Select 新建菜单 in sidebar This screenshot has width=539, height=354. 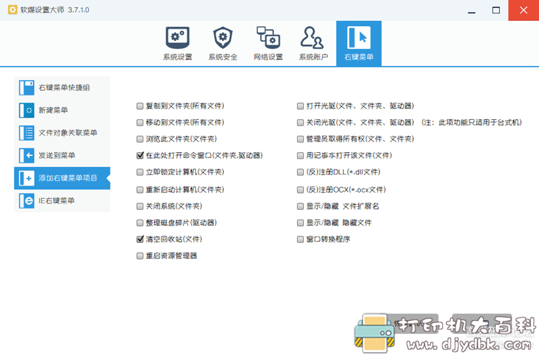coord(62,110)
